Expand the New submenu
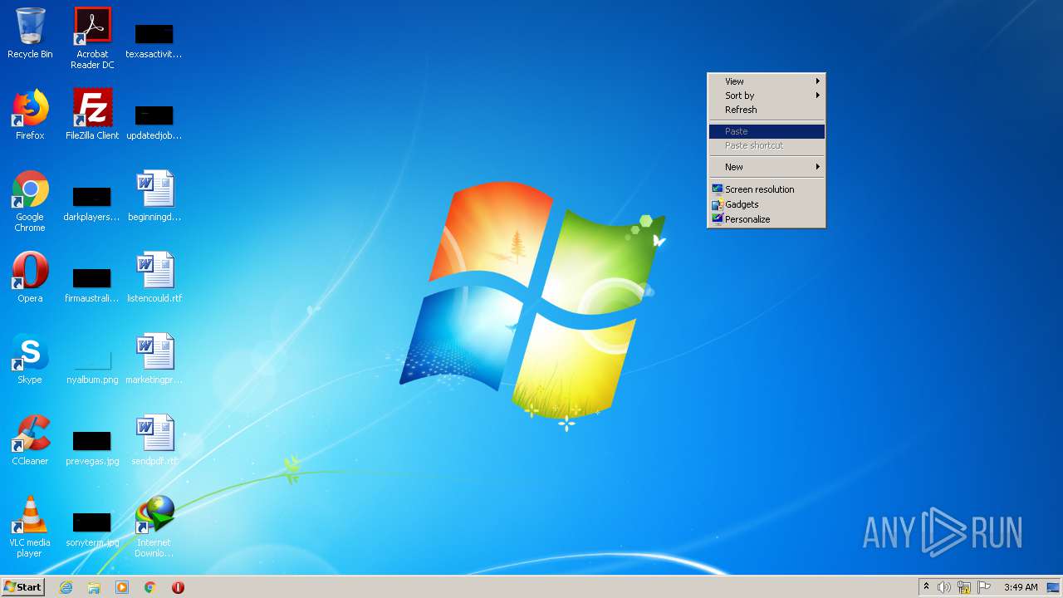 point(767,167)
